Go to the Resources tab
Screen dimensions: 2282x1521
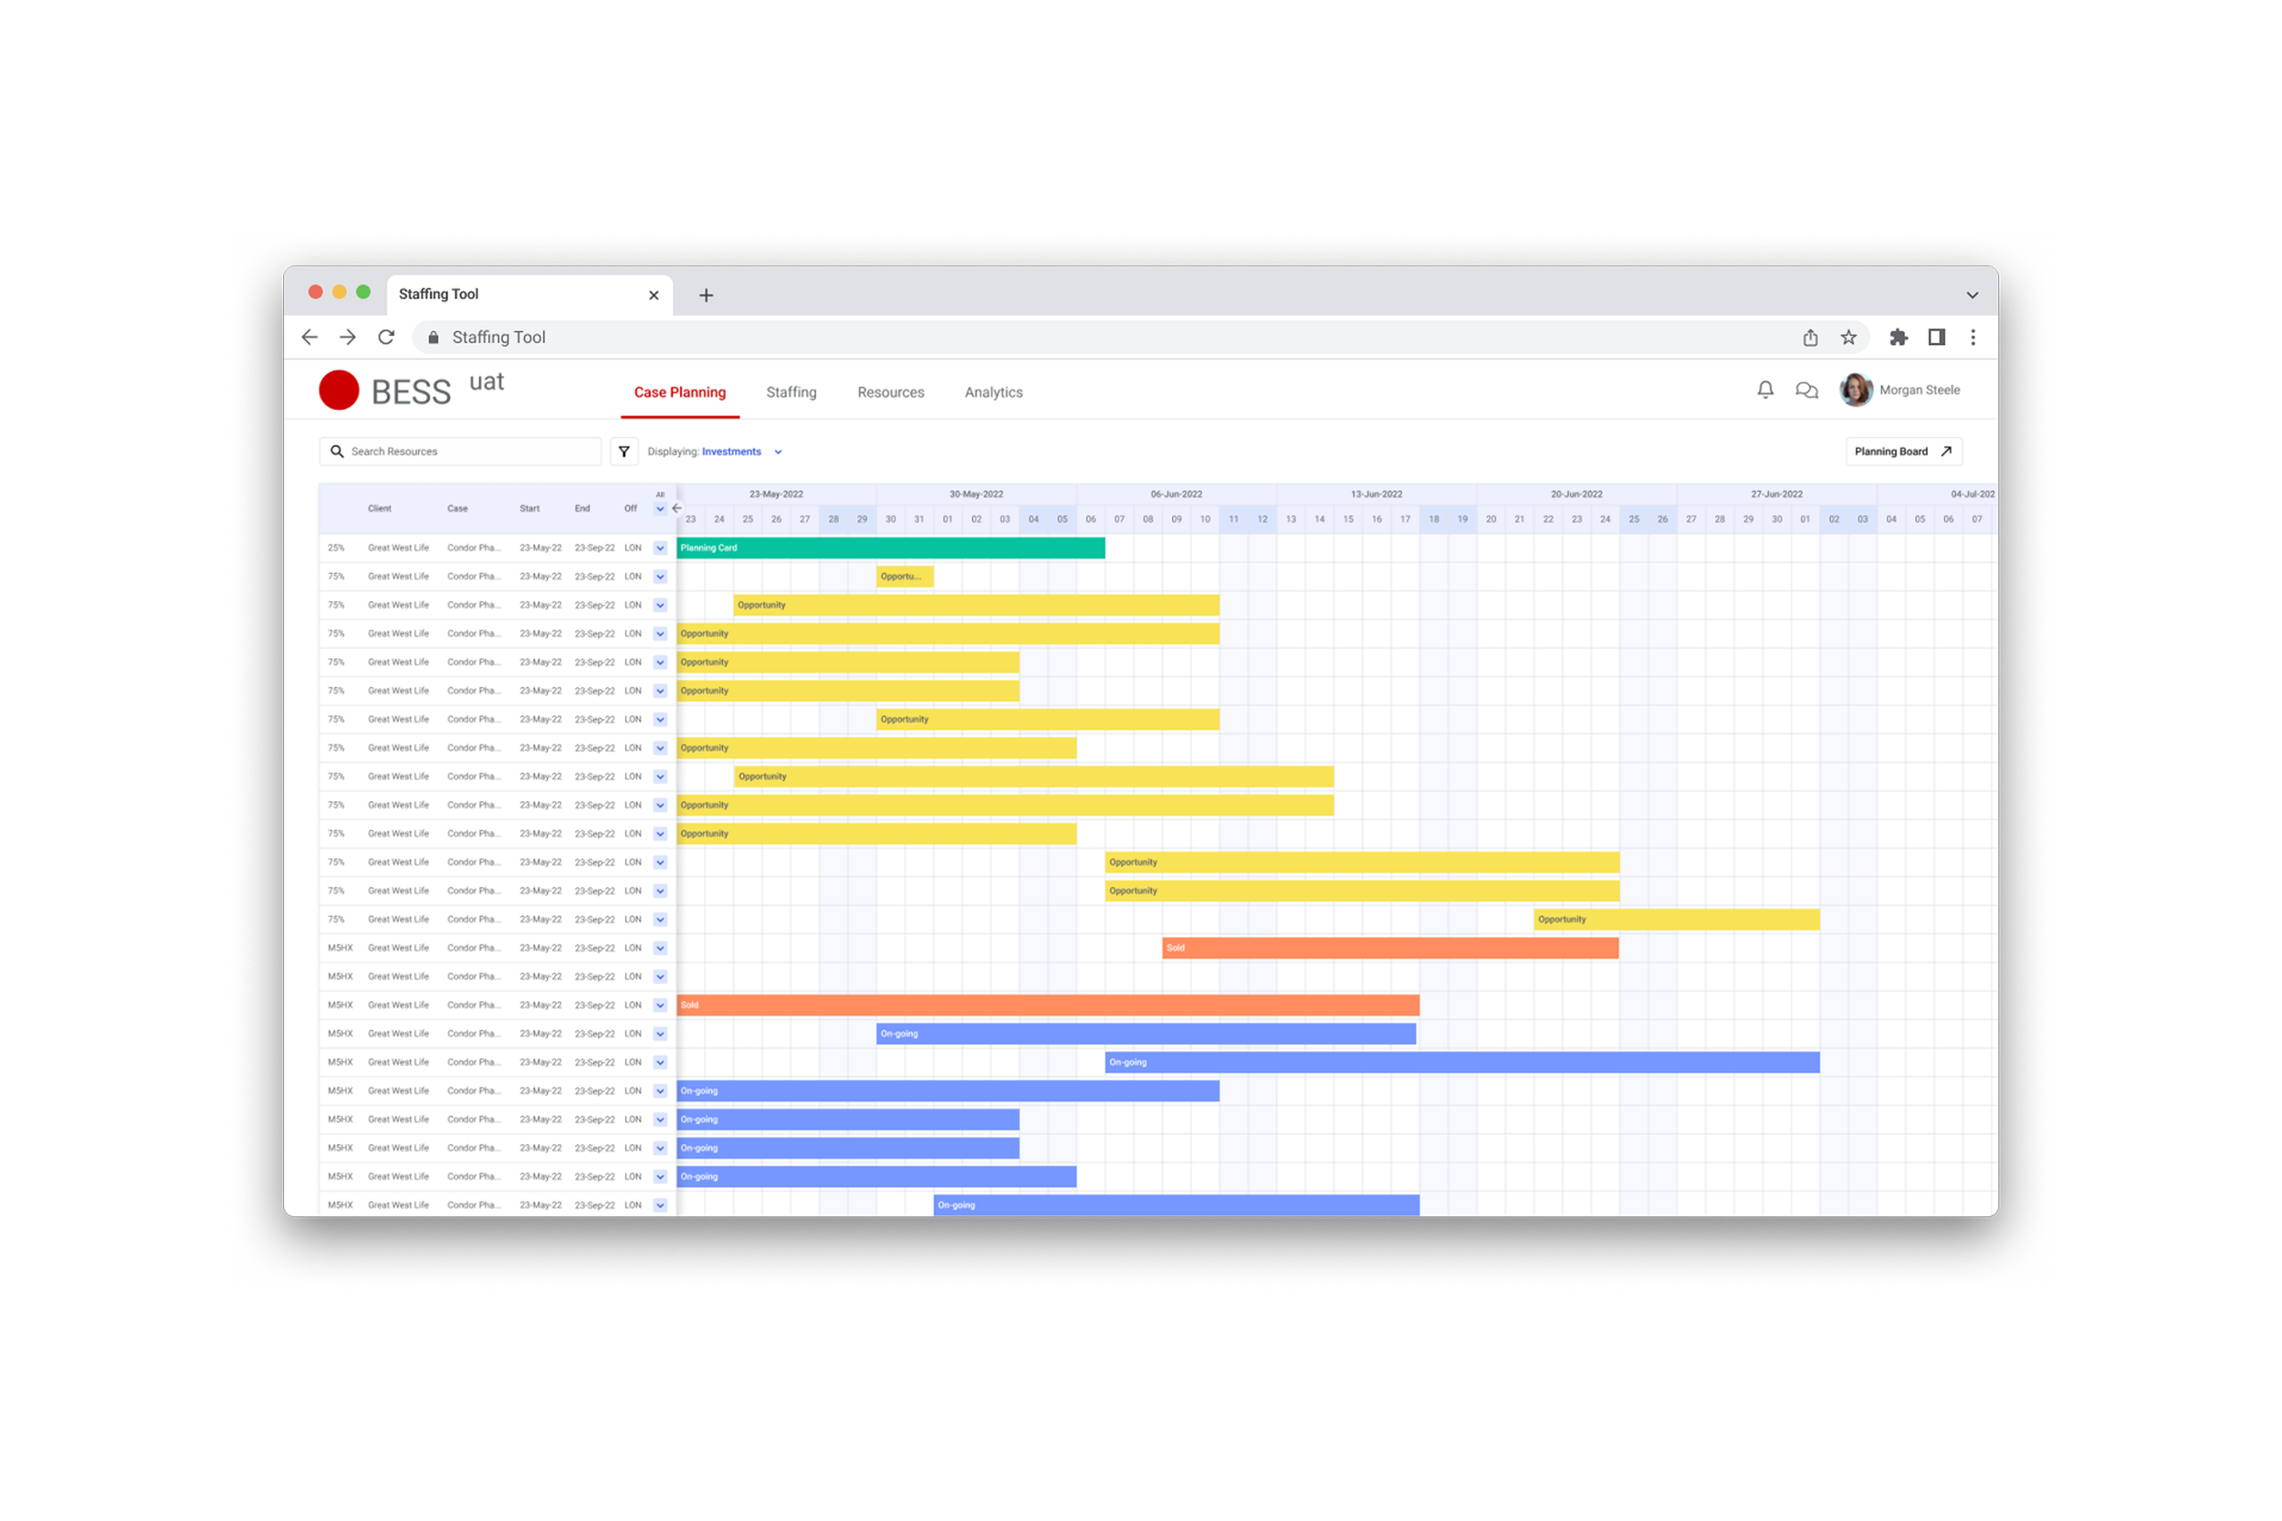pyautogui.click(x=890, y=393)
